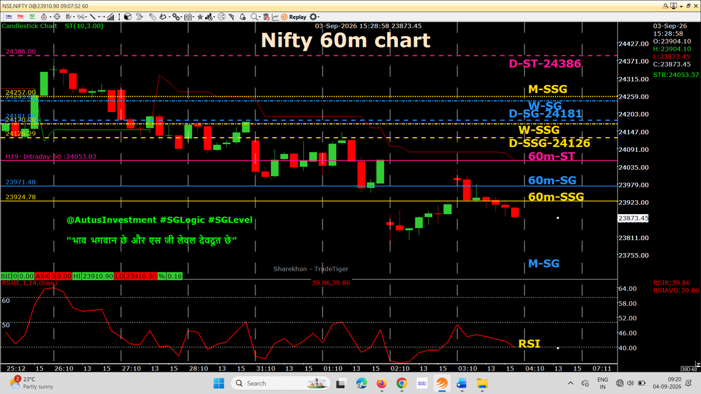Open Google Chrome from the taskbar
Image resolution: width=701 pixels, height=394 pixels.
tap(401, 383)
